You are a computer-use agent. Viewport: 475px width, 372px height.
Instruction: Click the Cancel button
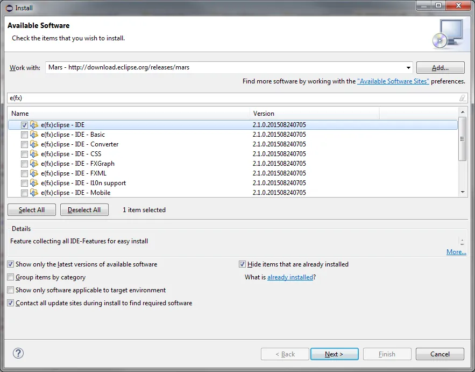tap(440, 354)
